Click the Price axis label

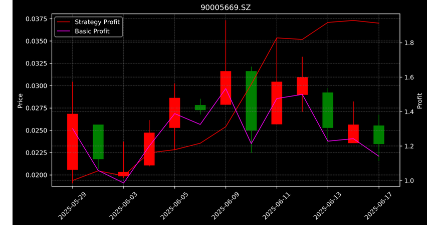[20, 100]
